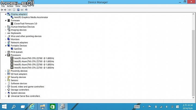Expand the Monitors category
Image resolution: width=196 pixels, height=110 pixels.
(x=6, y=39)
